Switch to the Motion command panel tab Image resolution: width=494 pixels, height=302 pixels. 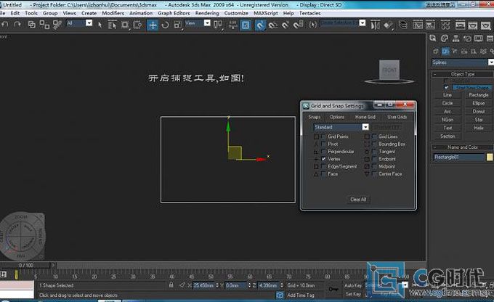coord(467,38)
